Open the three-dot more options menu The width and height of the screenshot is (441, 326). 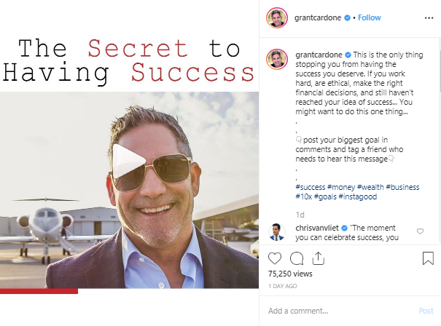429,18
